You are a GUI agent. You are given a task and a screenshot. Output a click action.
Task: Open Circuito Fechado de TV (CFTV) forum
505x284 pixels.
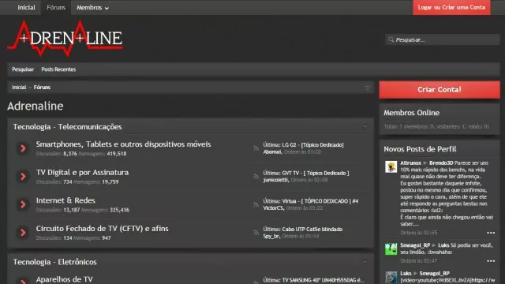click(102, 228)
